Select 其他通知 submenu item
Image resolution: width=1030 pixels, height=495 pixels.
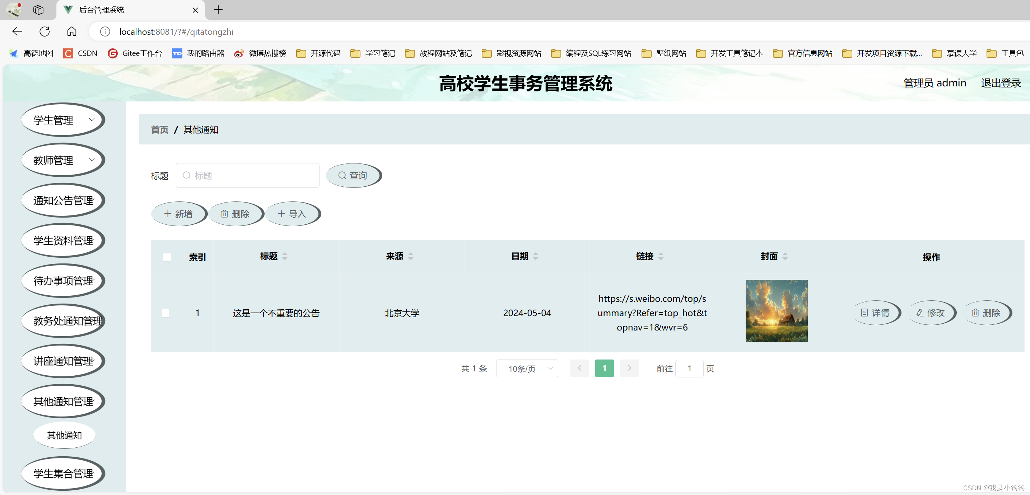(x=64, y=435)
